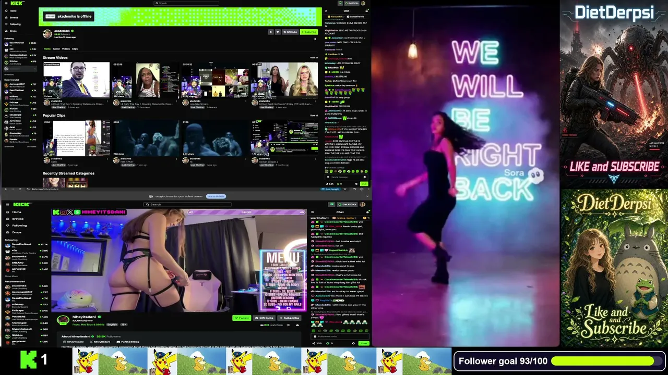Click search field in akademiks Kick window
Viewport: 668px width, 375px height.
(187, 3)
